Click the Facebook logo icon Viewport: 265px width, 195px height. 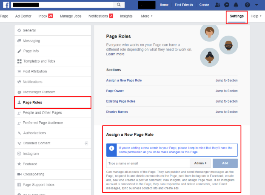point(6,5)
